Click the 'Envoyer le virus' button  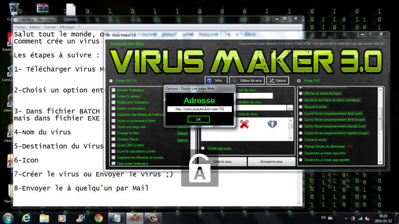(272, 161)
